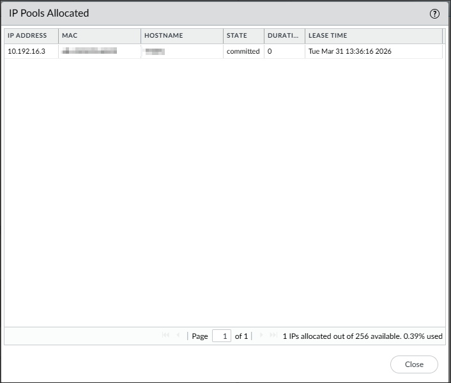Sort by MAC column header
Viewport: 451px width, 383px height.
coord(100,36)
